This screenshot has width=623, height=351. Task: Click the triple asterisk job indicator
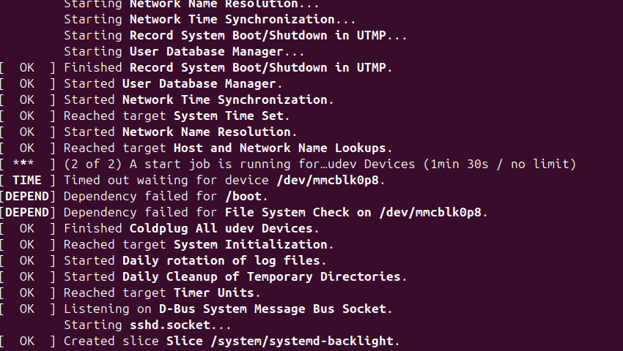pos(23,164)
